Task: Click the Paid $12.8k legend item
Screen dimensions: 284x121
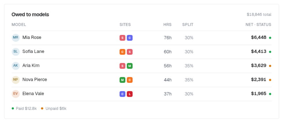Action: pyautogui.click(x=24, y=108)
